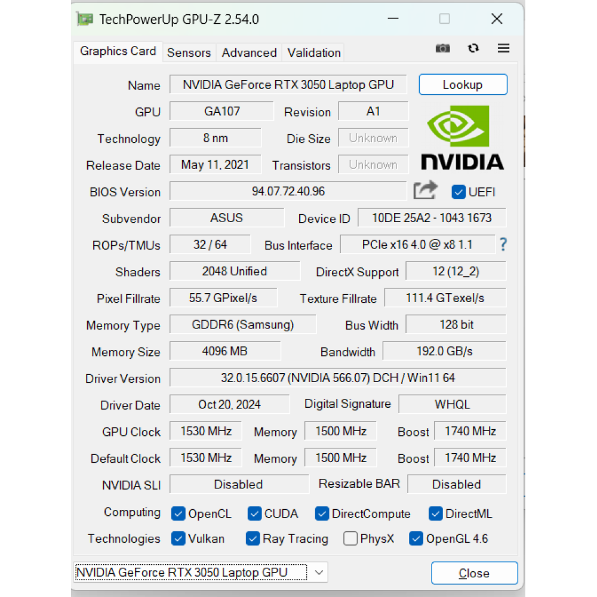Click the Name field with RTX 3050
Image resolution: width=597 pixels, height=597 pixels.
(x=288, y=85)
